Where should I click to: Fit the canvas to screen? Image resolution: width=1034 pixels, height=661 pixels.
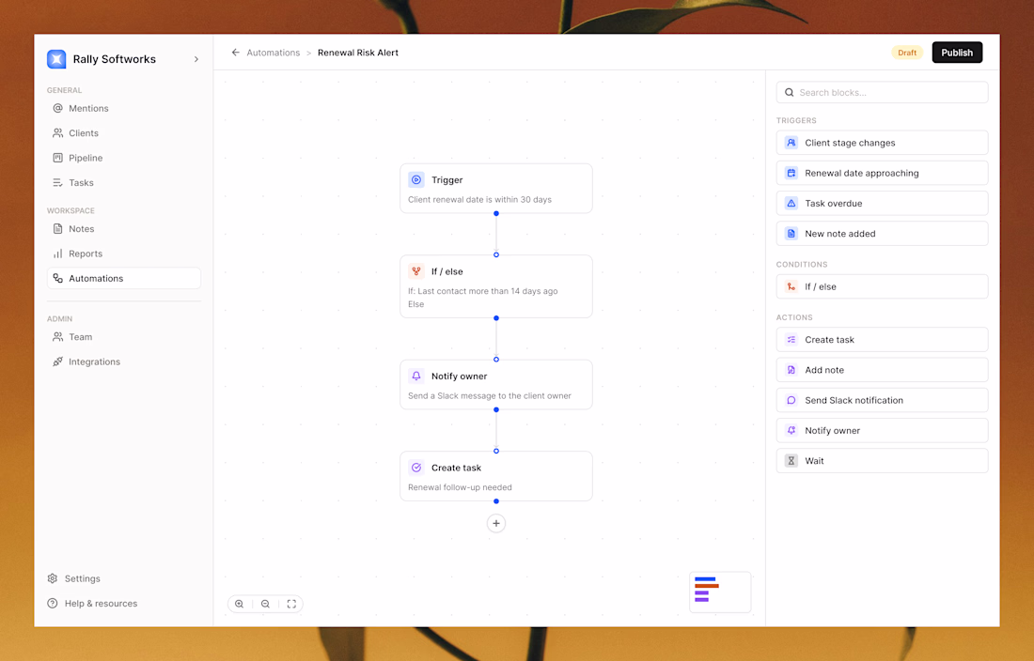(x=291, y=604)
